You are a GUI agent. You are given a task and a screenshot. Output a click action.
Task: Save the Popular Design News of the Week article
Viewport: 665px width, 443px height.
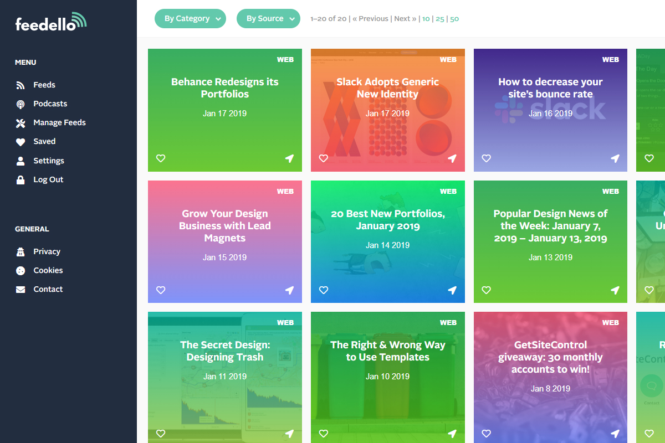tap(486, 290)
